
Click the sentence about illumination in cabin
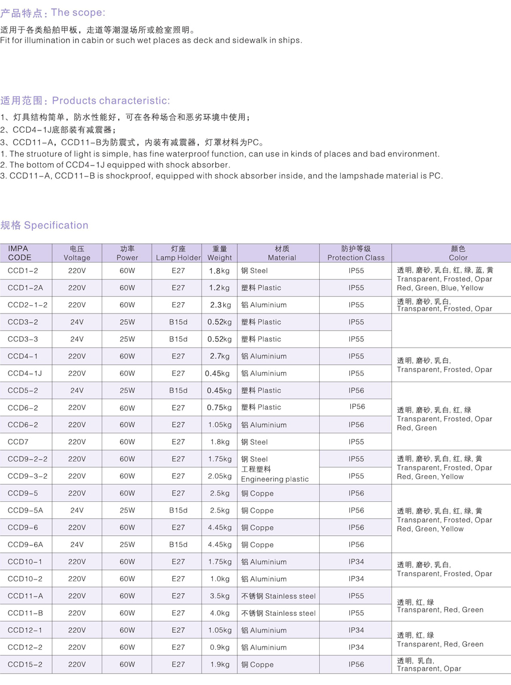(151, 40)
